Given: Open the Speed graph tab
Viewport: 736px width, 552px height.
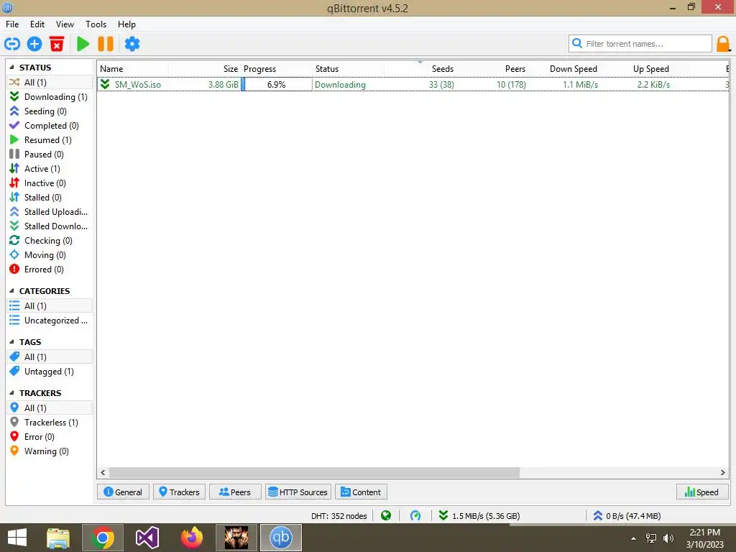Looking at the screenshot, I should (x=702, y=492).
